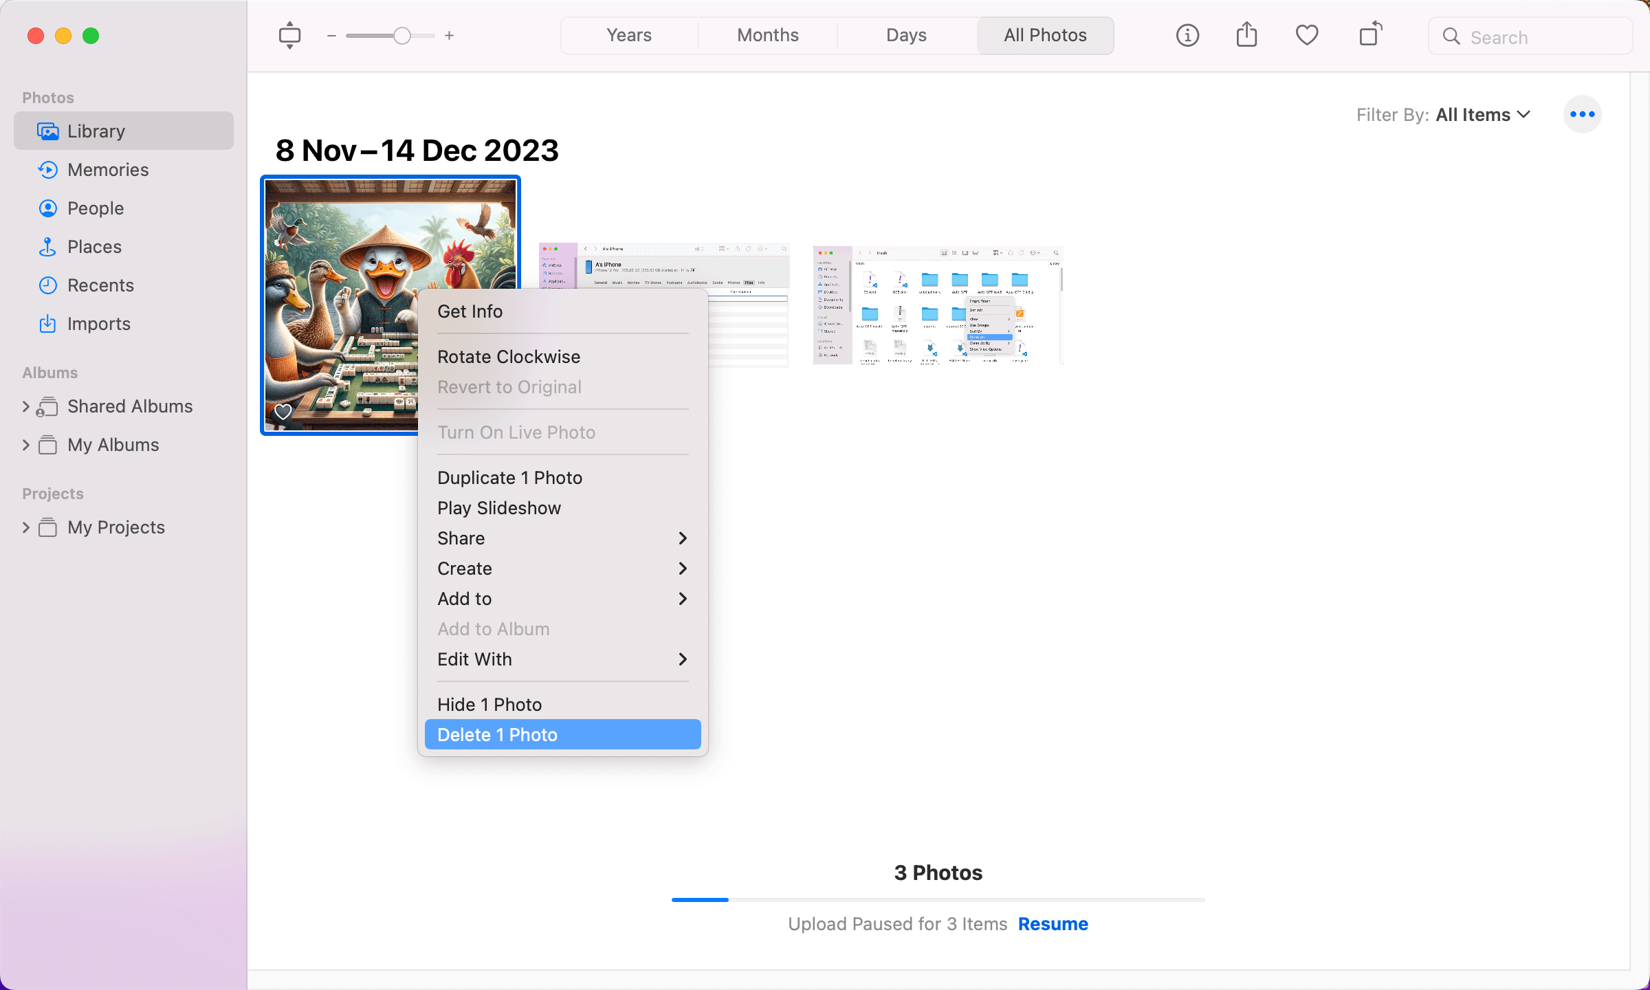The height and width of the screenshot is (990, 1650).
Task: Switch to Days view tab
Action: tap(906, 34)
